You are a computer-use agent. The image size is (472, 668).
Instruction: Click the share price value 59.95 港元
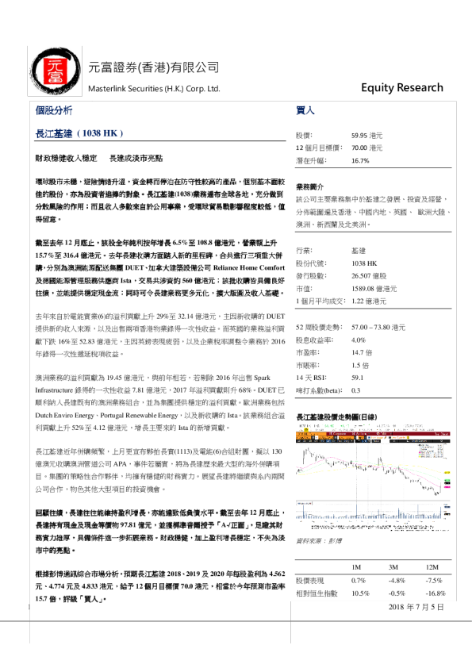click(x=366, y=136)
